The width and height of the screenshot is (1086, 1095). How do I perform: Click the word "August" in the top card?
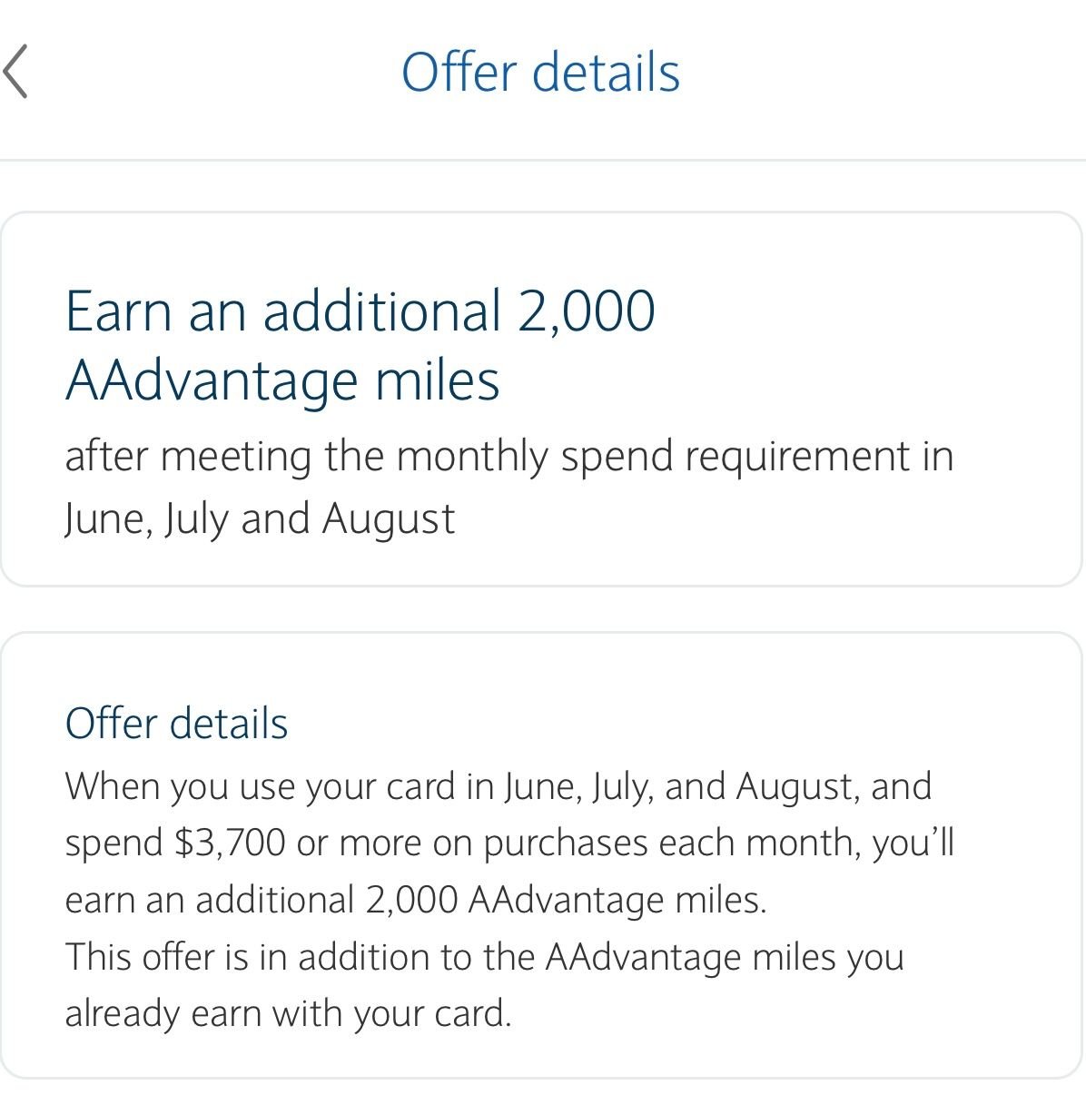click(x=389, y=518)
